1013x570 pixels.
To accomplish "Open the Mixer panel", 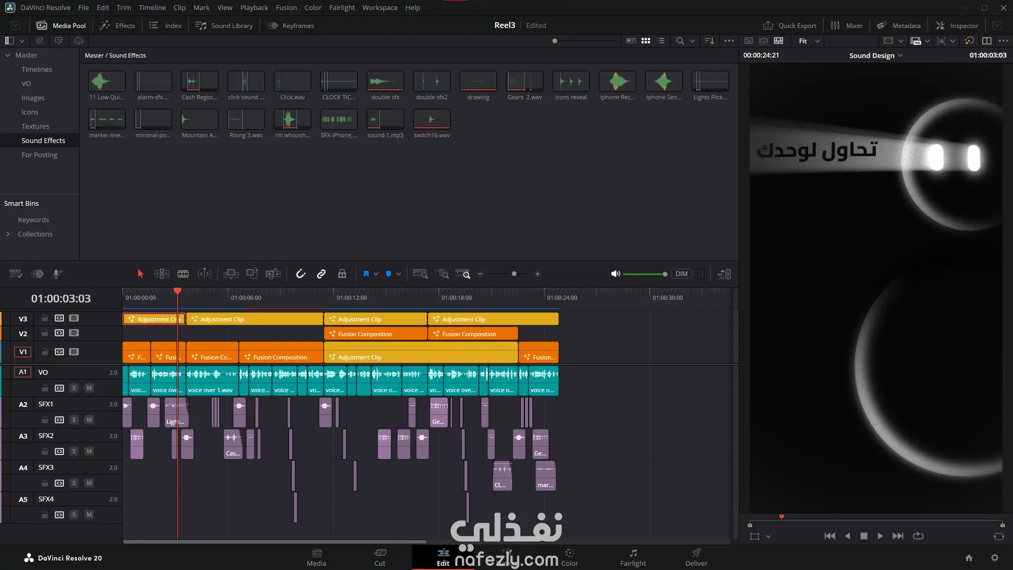I will [847, 25].
